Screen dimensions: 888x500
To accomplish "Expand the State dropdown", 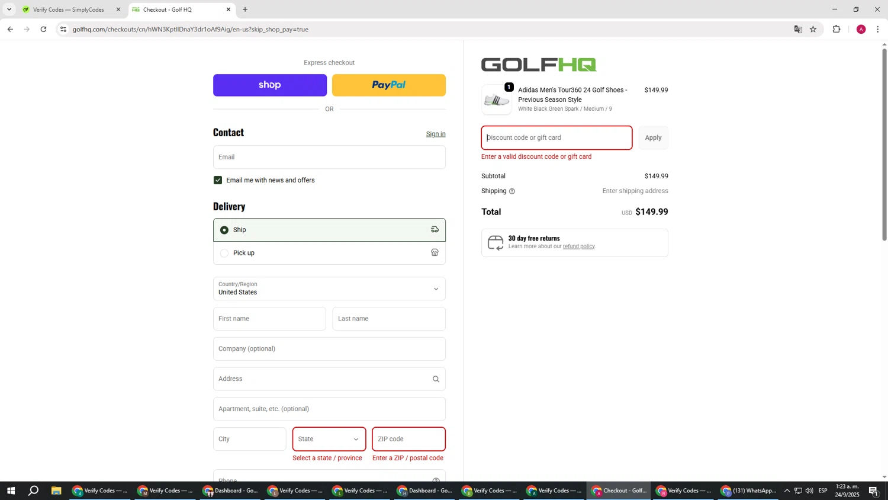I will 329,439.
